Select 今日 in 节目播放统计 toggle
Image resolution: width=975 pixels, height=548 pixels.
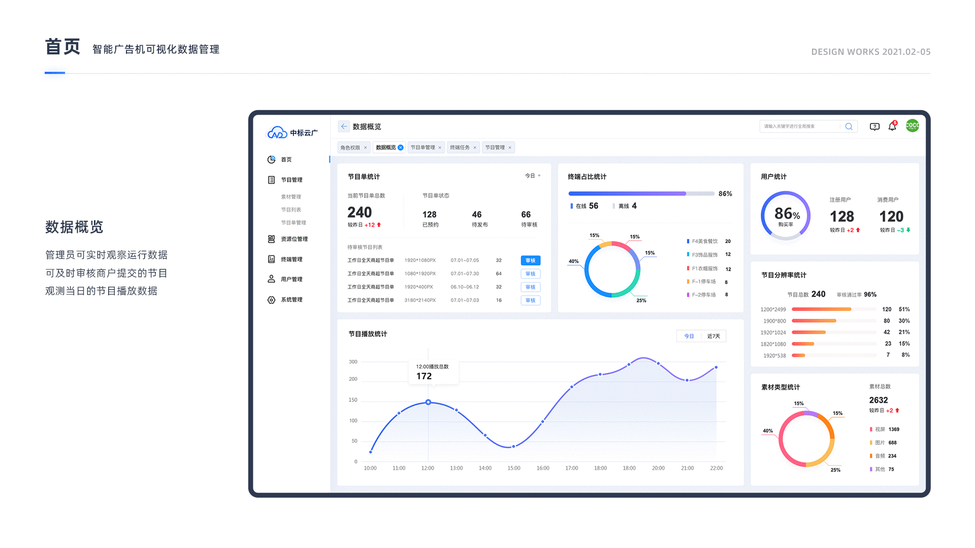point(689,336)
